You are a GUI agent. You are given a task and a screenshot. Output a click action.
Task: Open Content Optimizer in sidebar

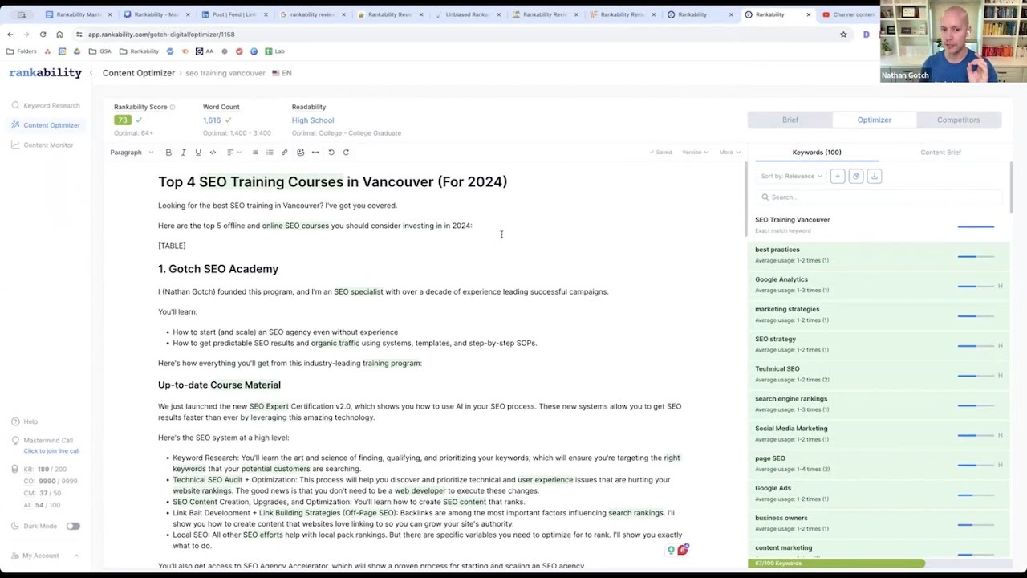(x=46, y=125)
